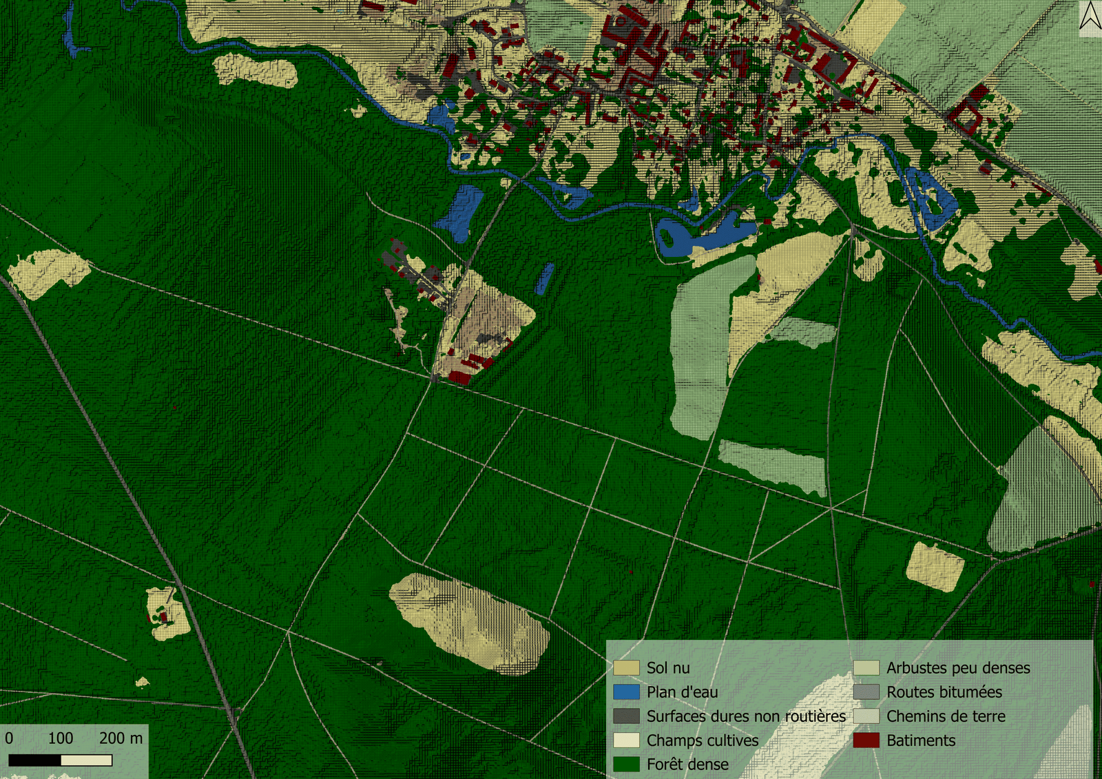Select the blue Plan d'eau legend swatch
Image resolution: width=1102 pixels, height=779 pixels.
(x=626, y=692)
